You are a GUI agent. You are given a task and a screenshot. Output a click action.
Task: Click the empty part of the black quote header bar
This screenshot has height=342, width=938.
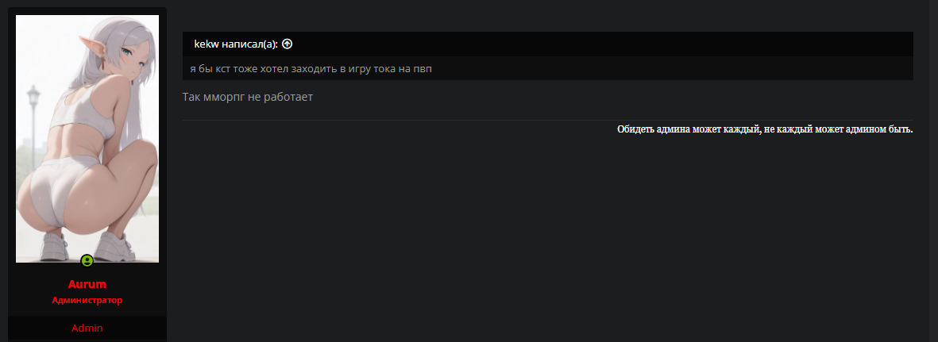604,44
